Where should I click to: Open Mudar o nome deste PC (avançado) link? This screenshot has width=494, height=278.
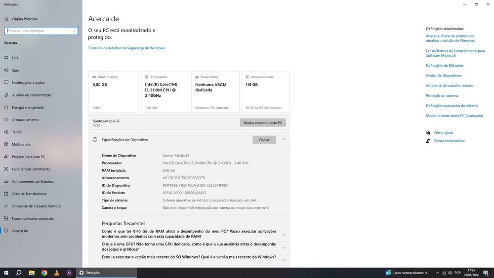[x=454, y=116]
